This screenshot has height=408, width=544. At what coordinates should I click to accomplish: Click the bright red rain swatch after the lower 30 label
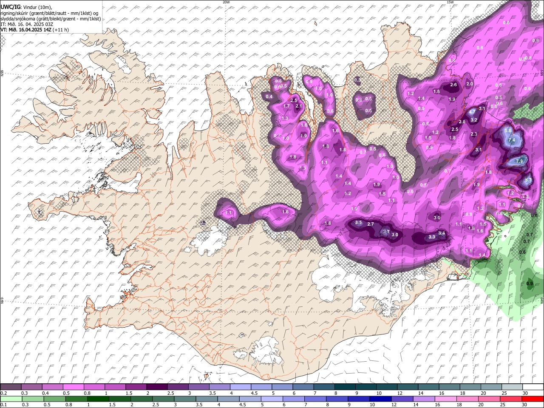[533, 399]
